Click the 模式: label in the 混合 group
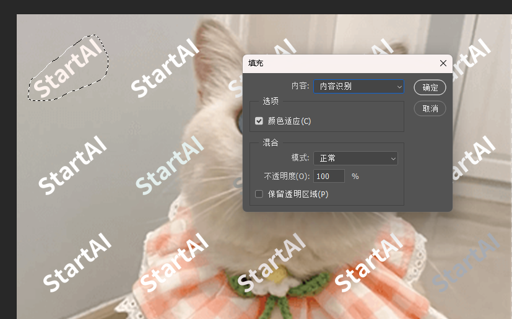The width and height of the screenshot is (512, 319). point(300,159)
